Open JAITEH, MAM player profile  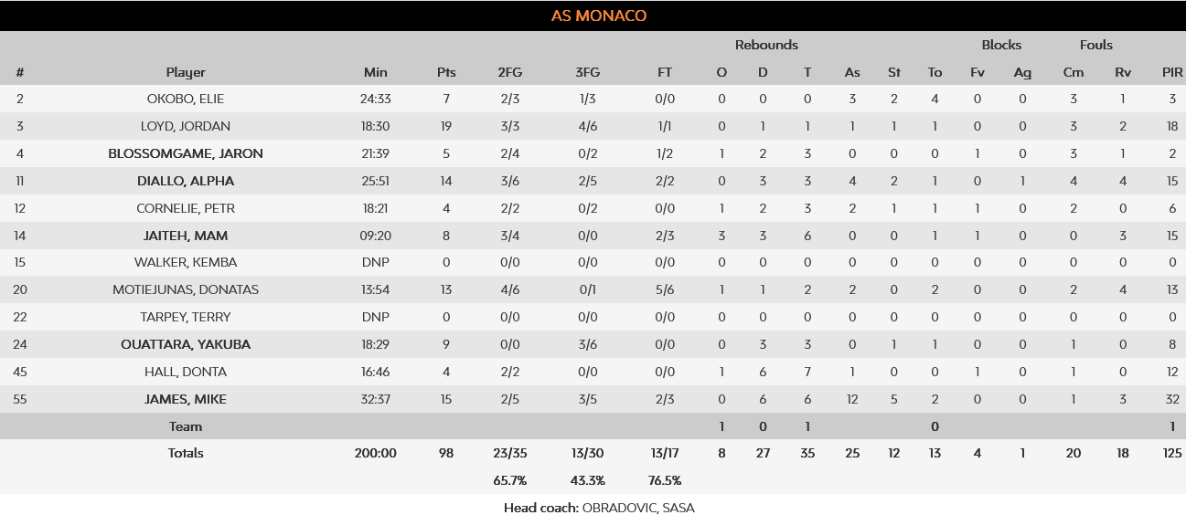pos(186,236)
